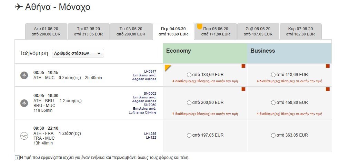Click red square marker in Economy 200,80 cell
The width and height of the screenshot is (350, 161).
click(243, 89)
